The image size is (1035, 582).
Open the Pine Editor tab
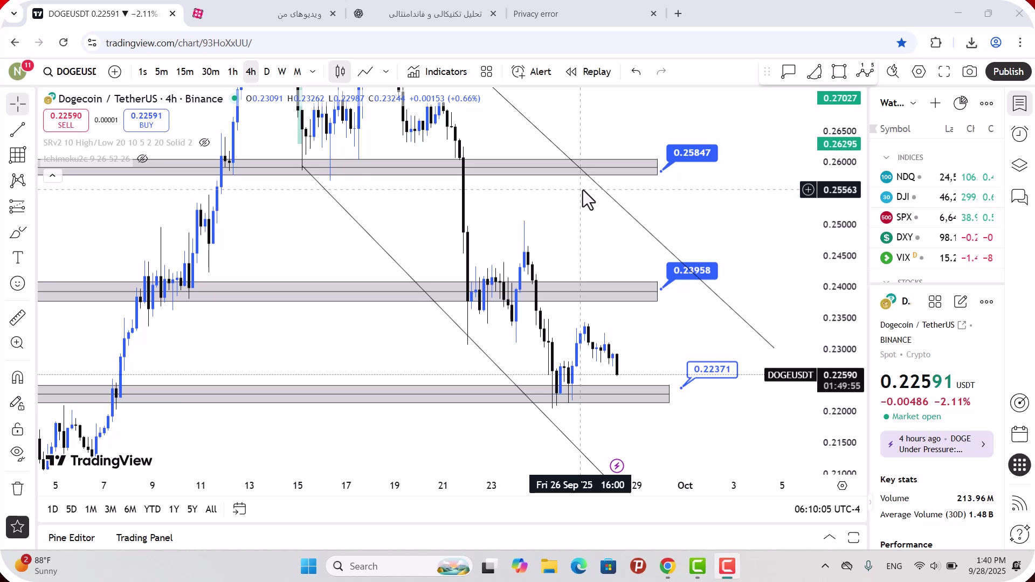(71, 538)
